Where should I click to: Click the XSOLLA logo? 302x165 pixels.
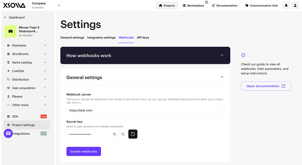pyautogui.click(x=14, y=5)
